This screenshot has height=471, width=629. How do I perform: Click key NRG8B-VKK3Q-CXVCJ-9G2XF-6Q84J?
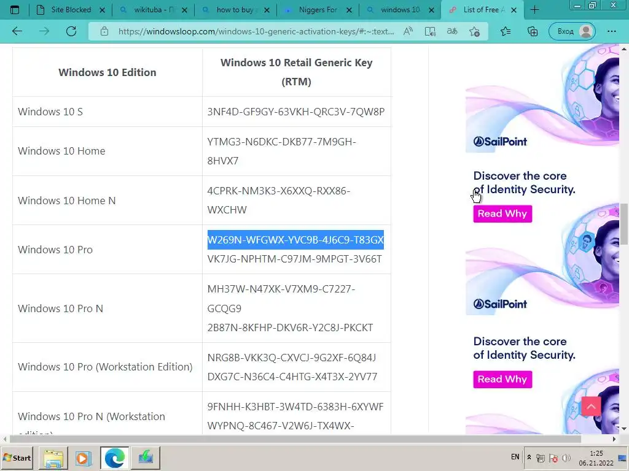coord(292,358)
